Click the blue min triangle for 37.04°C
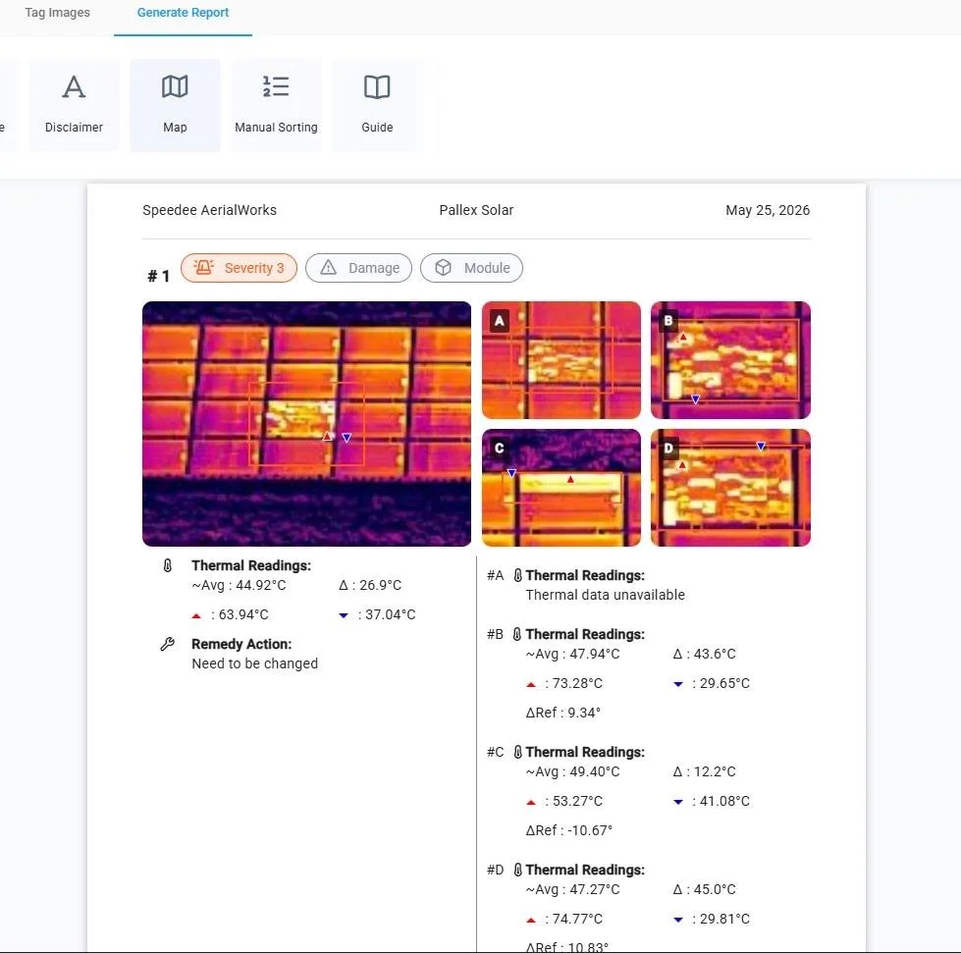The height and width of the screenshot is (953, 961). [x=344, y=615]
